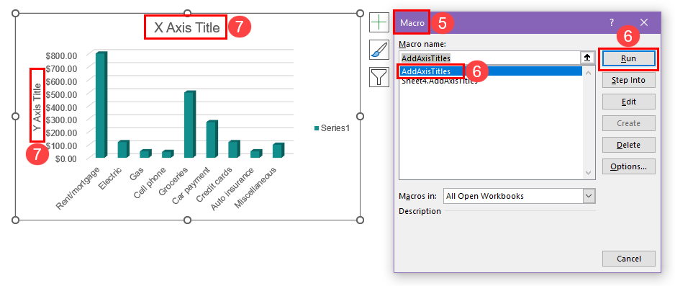Run the selected macro
This screenshot has width=675, height=286.
coord(628,58)
